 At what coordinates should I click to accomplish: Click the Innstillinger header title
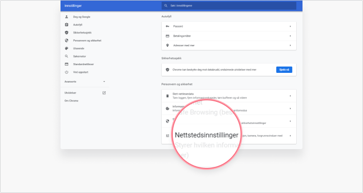(x=73, y=6)
